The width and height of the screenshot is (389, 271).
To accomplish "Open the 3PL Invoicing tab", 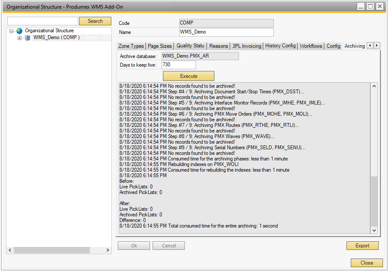I will [x=246, y=46].
